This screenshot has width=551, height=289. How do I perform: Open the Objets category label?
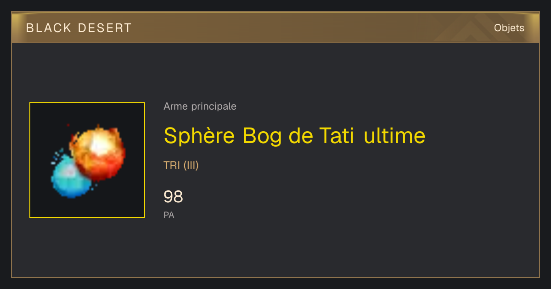509,28
